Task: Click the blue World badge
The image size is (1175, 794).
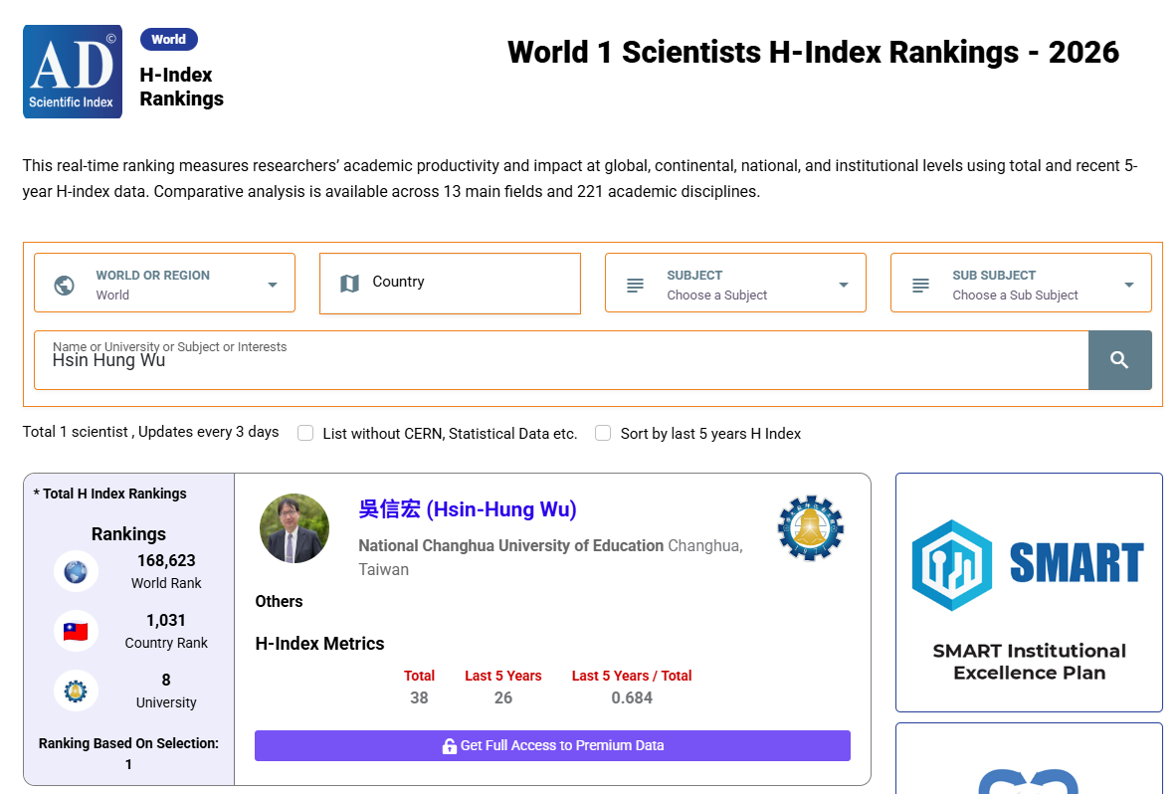Action: click(168, 39)
